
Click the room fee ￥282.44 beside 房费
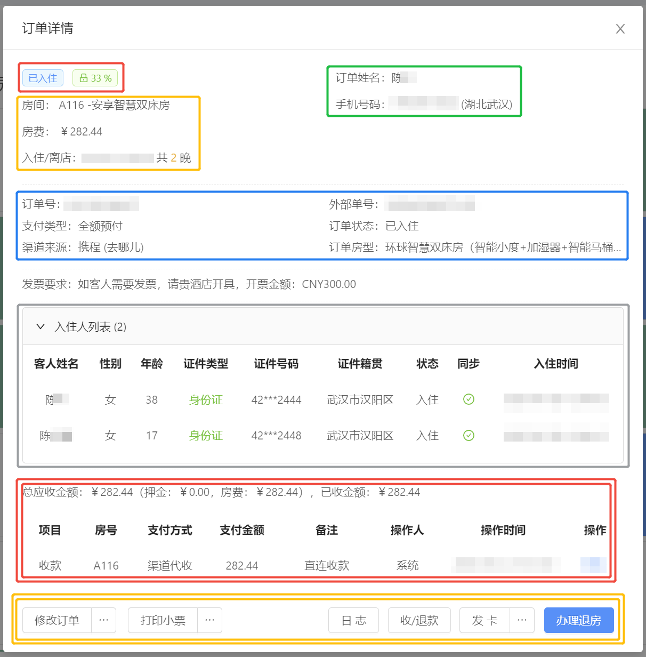click(80, 132)
